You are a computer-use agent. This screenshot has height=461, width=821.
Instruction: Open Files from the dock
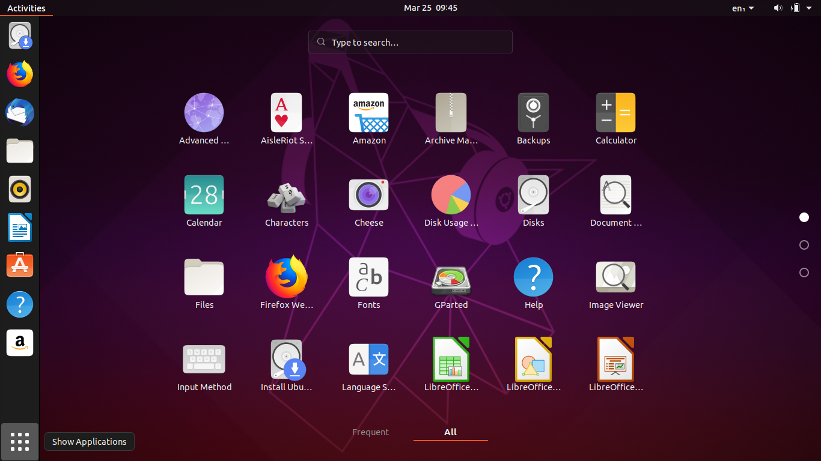coord(20,151)
